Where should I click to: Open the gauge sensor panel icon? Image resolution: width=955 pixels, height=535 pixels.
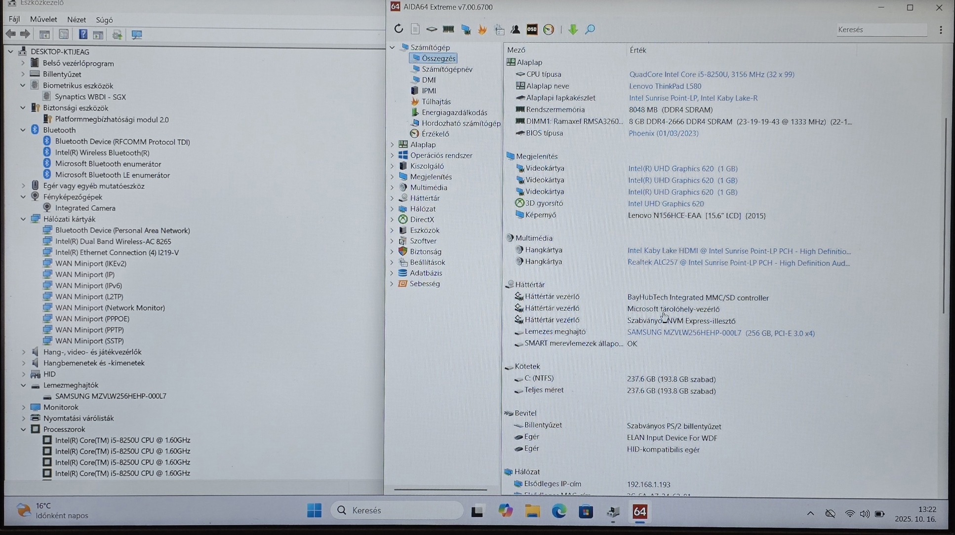point(549,30)
